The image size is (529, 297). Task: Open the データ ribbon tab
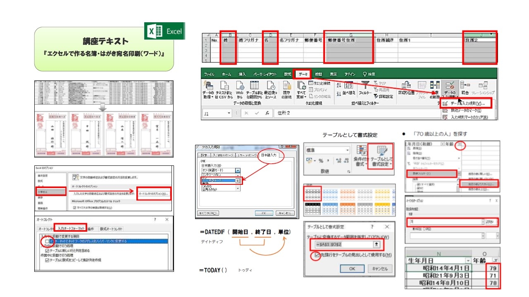point(303,74)
